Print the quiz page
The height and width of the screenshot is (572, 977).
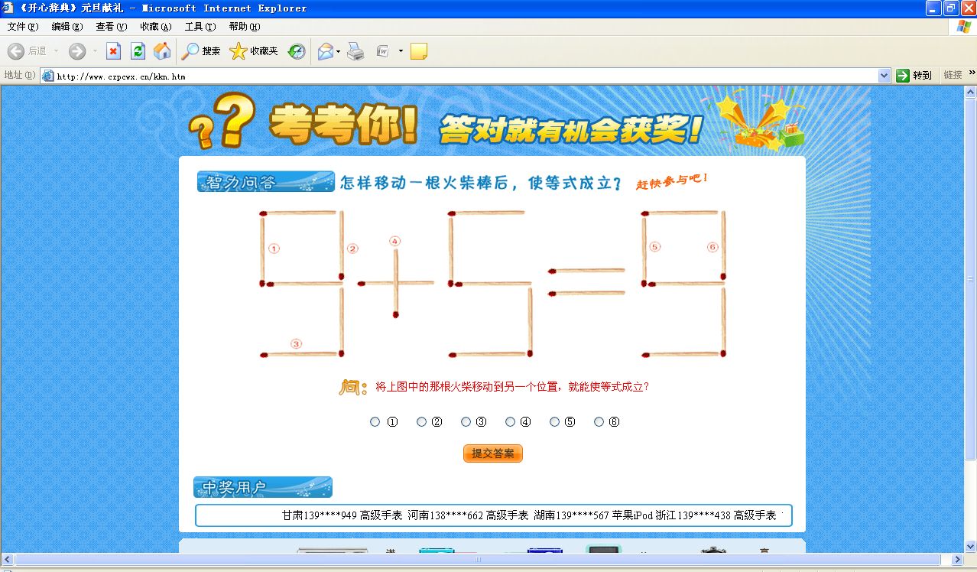(x=355, y=50)
